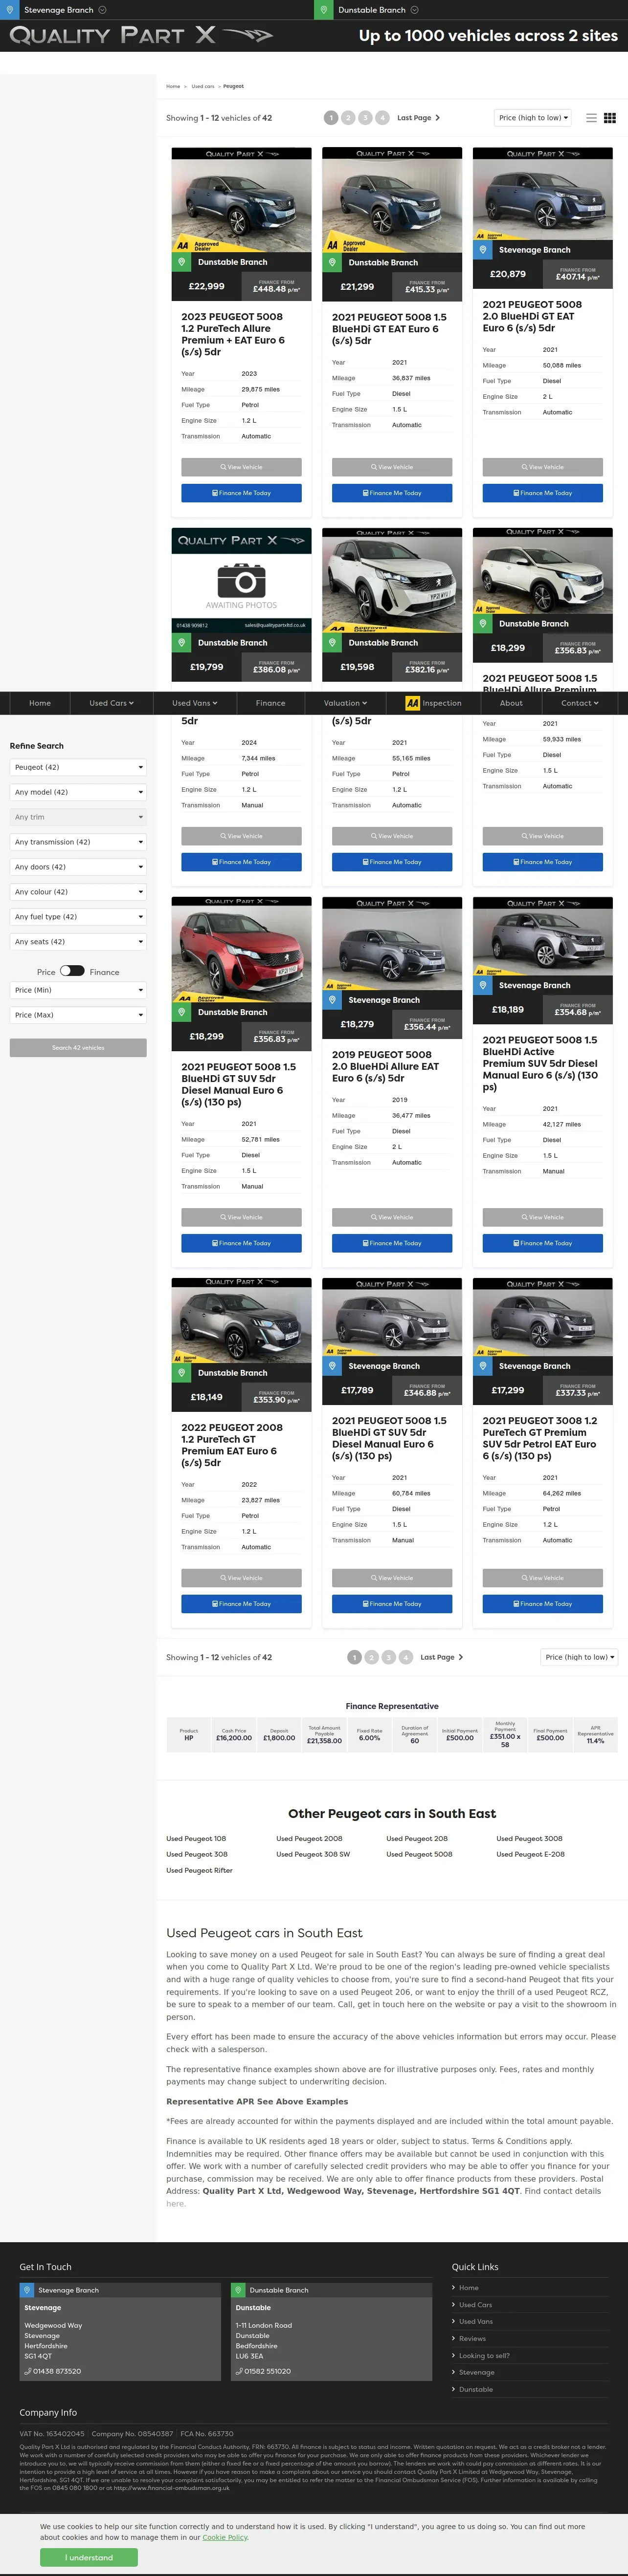Click View Vehicle for the £18,149 Peugeot 2008
628x2576 pixels.
241,1578
